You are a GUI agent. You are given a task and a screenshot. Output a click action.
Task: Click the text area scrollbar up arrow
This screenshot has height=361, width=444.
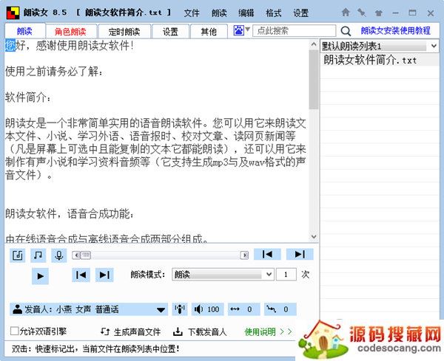point(314,44)
